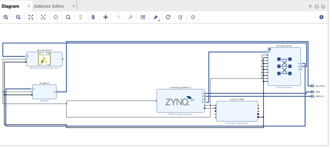Click the Search magnifier icon in toolbar

[x=68, y=17]
